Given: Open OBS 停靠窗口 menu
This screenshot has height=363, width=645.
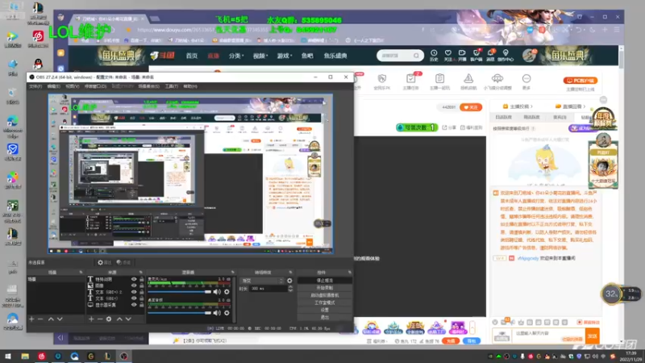Looking at the screenshot, I should point(95,86).
